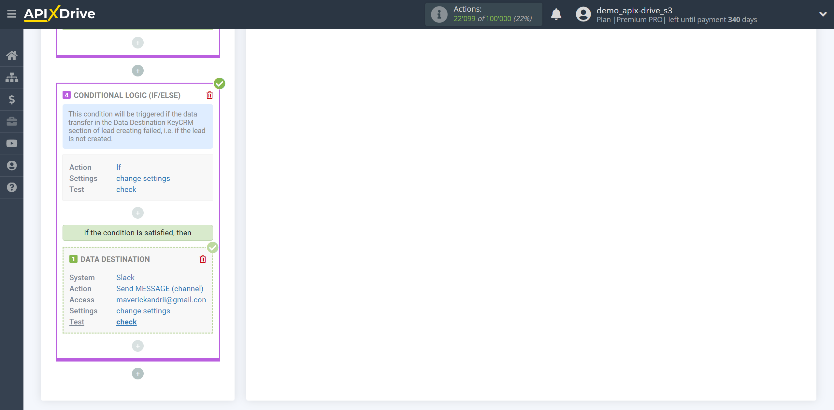This screenshot has height=410, width=834.
Task: Click the briefcase icon in sidebar
Action: coord(12,121)
